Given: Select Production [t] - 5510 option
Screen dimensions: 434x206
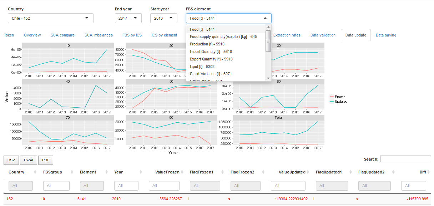Looking at the screenshot, I should (x=207, y=44).
